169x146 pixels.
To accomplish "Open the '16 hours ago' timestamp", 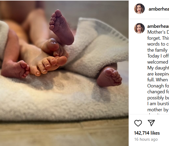I will pos(146,139).
